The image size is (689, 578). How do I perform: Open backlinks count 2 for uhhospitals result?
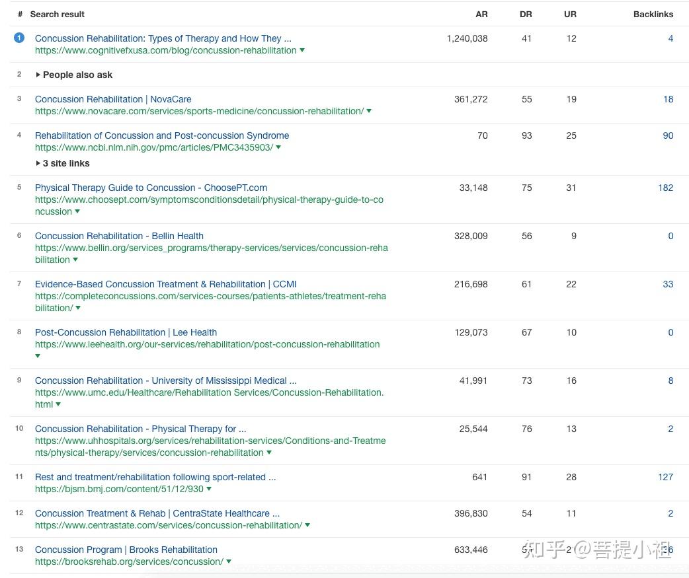(x=670, y=429)
